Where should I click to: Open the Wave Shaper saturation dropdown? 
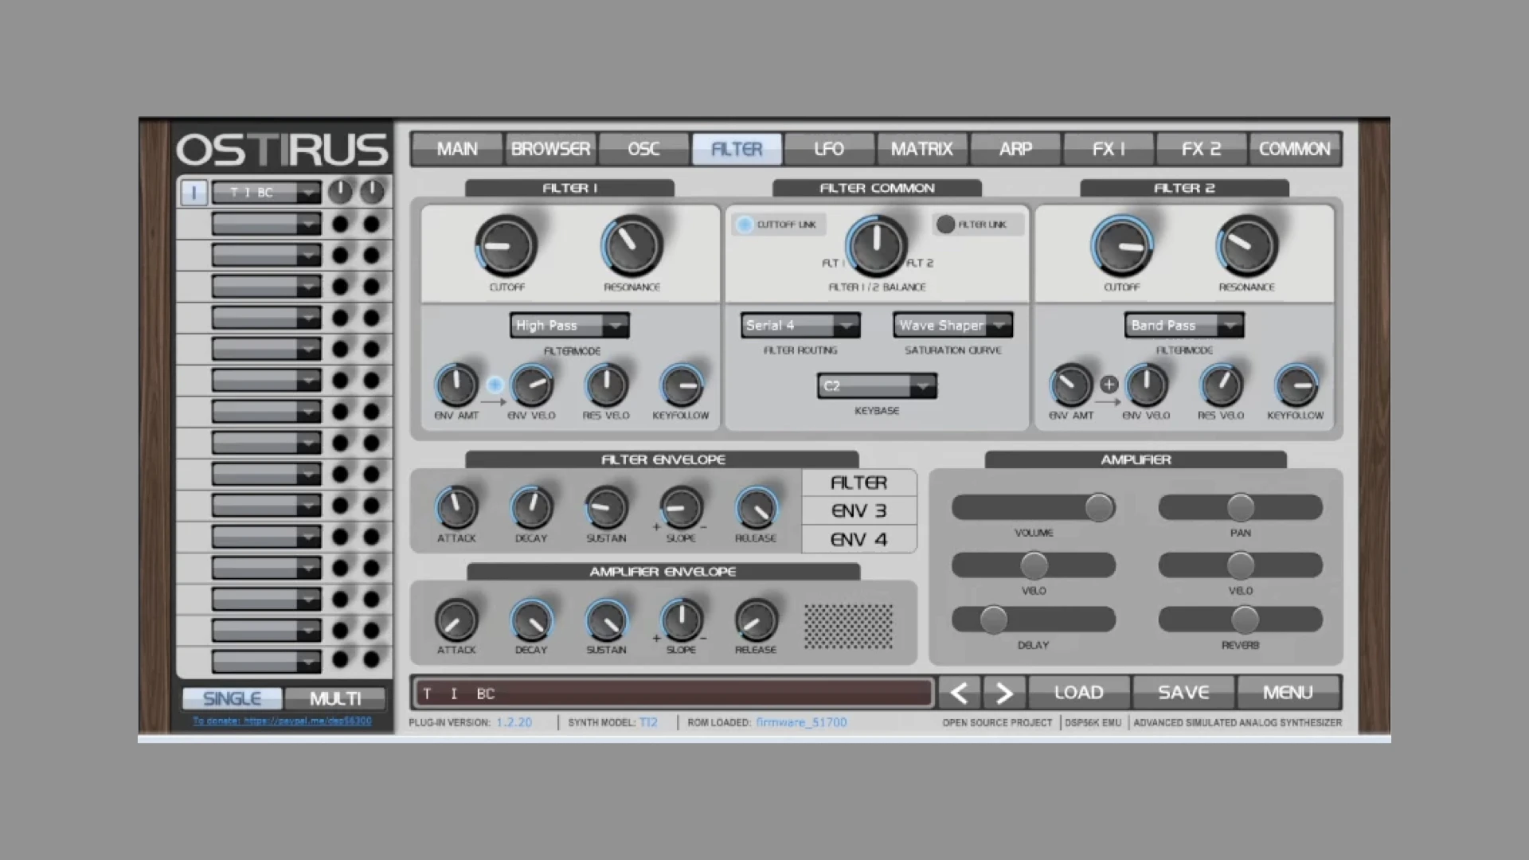click(952, 326)
